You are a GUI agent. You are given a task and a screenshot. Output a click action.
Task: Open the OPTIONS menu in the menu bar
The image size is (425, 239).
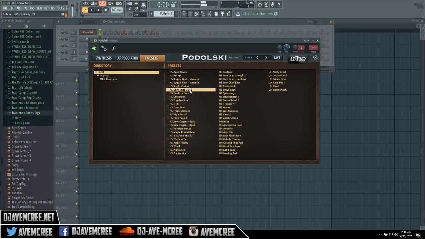coord(49,8)
